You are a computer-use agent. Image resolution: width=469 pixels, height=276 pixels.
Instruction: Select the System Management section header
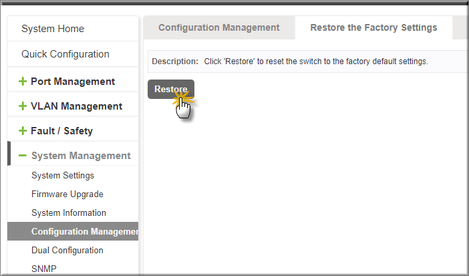pos(73,155)
